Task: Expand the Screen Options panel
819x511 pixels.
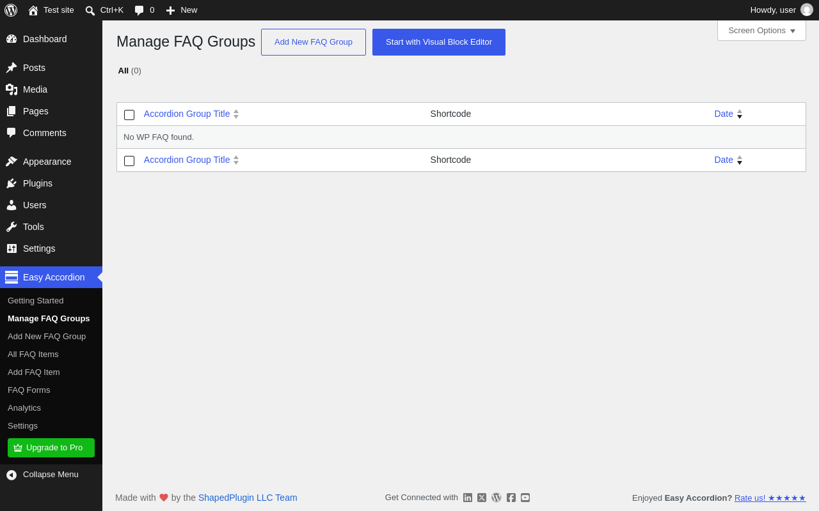Action: tap(761, 30)
